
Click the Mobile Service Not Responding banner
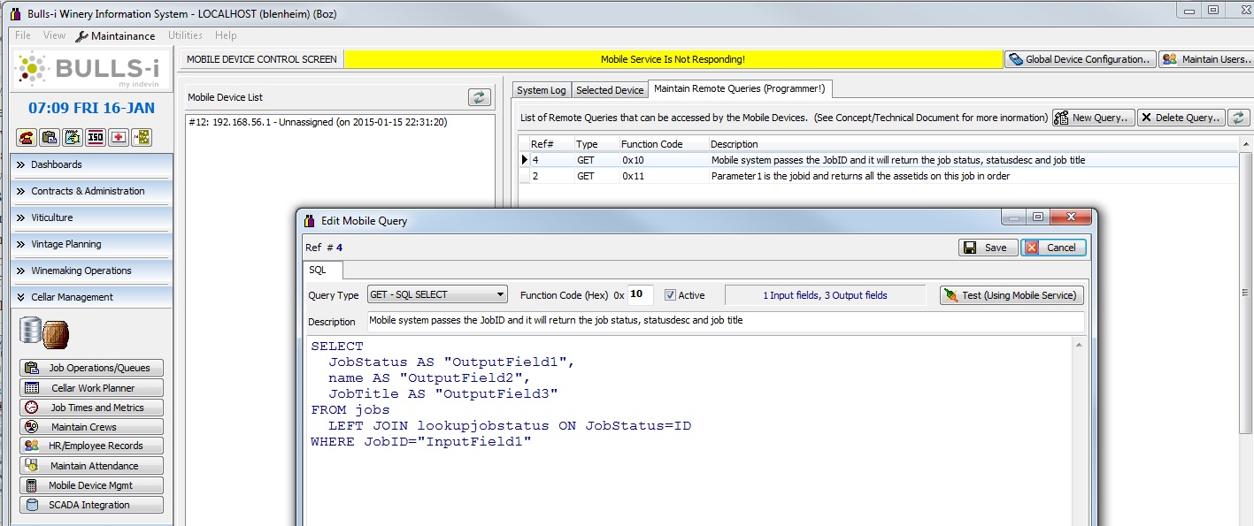pos(673,59)
